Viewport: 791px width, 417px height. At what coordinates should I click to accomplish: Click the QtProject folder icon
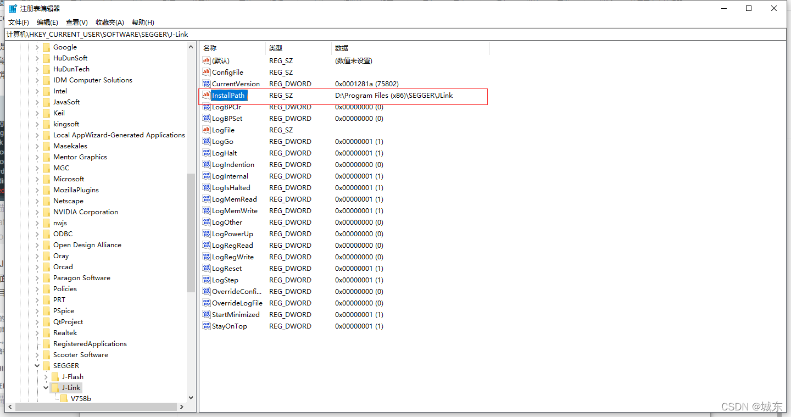click(46, 321)
